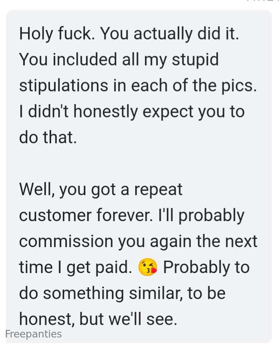Screen dimensions: 279x345
Task: Tap the line "I didn't honestly expect you to"
Action: pos(132,111)
